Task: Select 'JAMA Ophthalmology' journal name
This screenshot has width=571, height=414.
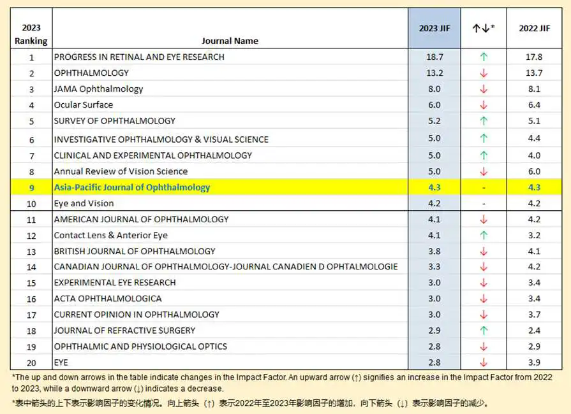Action: click(98, 89)
